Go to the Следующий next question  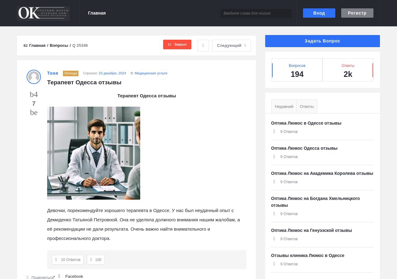[231, 46]
